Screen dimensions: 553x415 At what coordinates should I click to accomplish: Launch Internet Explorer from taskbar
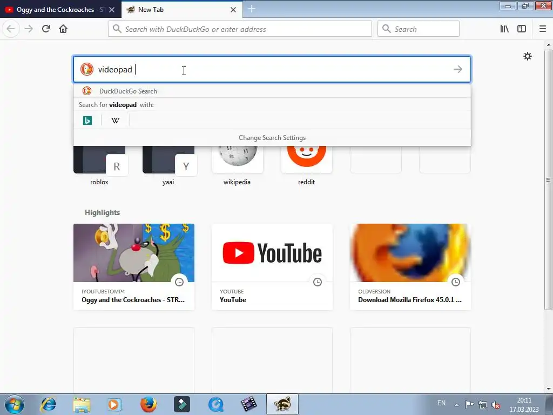click(x=48, y=404)
